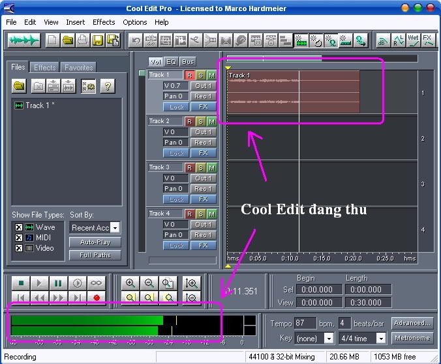Open the Effects menu
This screenshot has height=364, width=441.
pyautogui.click(x=104, y=22)
